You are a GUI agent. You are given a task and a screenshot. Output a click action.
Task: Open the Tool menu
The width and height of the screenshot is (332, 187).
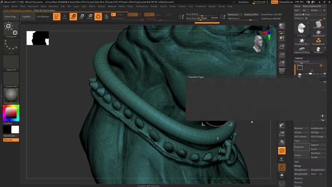click(x=190, y=6)
